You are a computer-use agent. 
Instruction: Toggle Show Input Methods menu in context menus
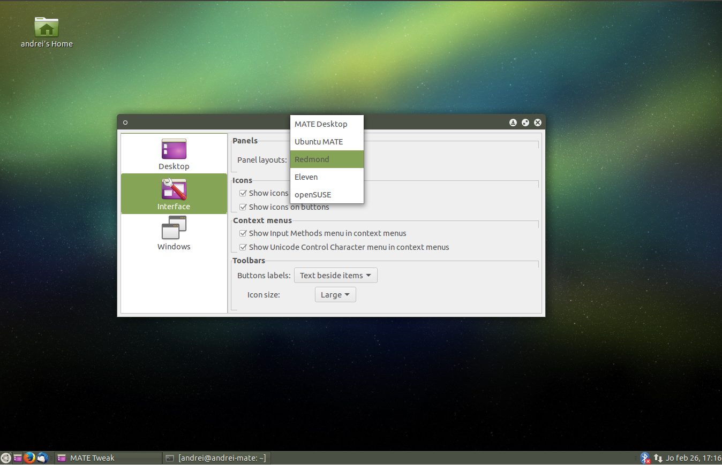coord(243,233)
